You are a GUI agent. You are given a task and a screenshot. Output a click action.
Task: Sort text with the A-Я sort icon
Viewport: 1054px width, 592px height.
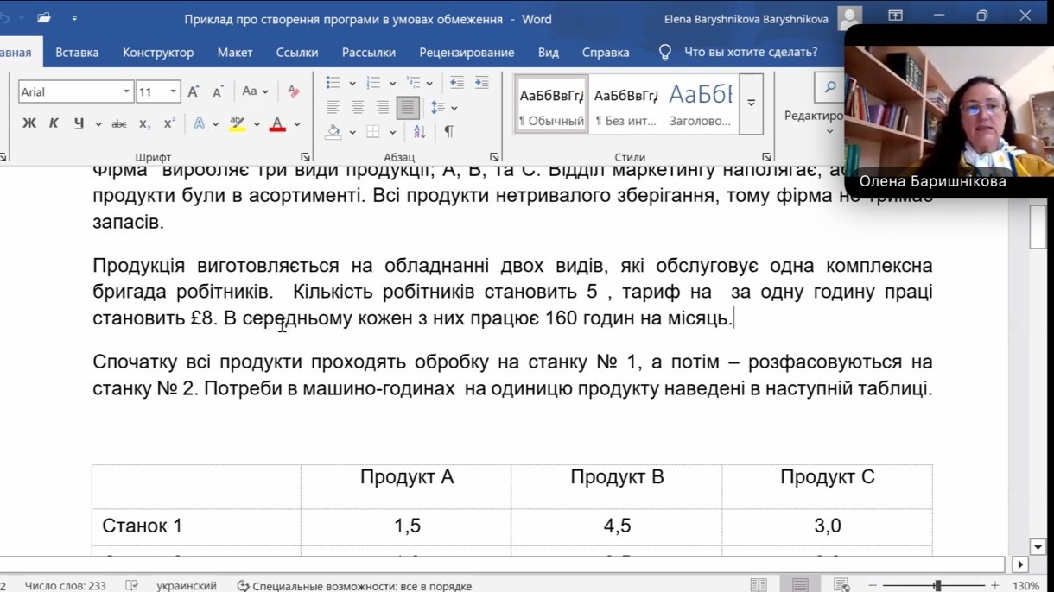420,132
